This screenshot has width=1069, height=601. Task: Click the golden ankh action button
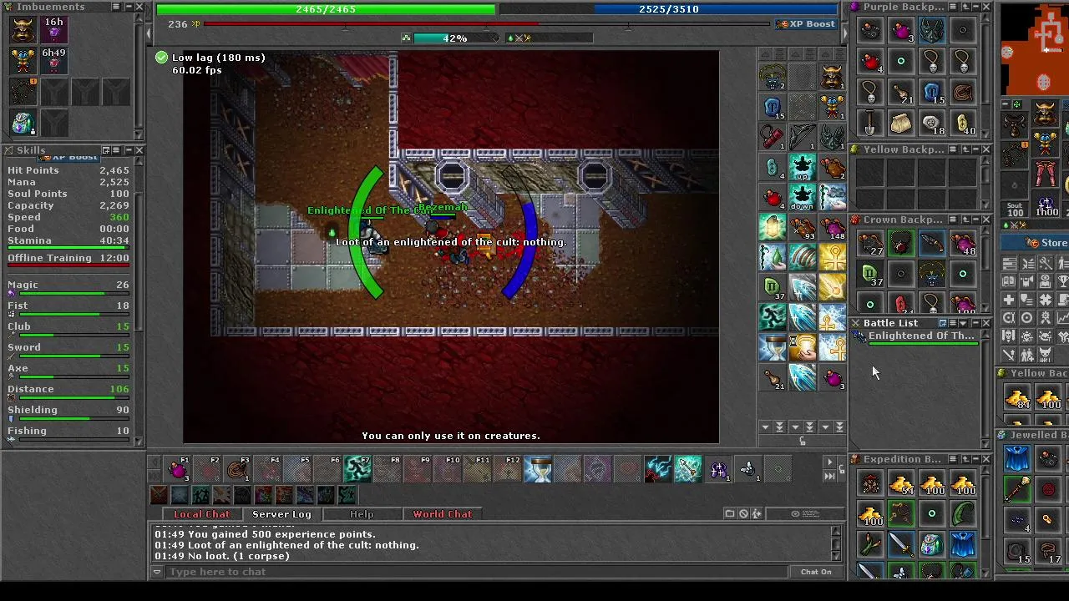tap(833, 258)
